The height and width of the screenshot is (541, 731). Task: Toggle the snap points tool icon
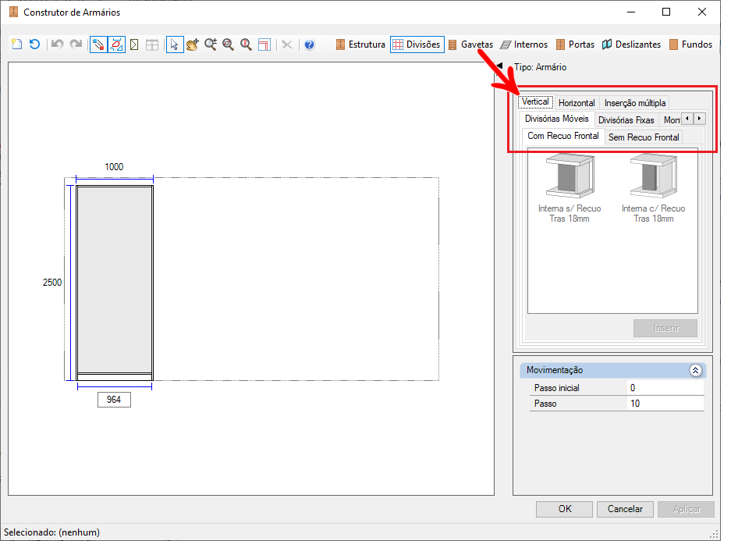tap(98, 44)
